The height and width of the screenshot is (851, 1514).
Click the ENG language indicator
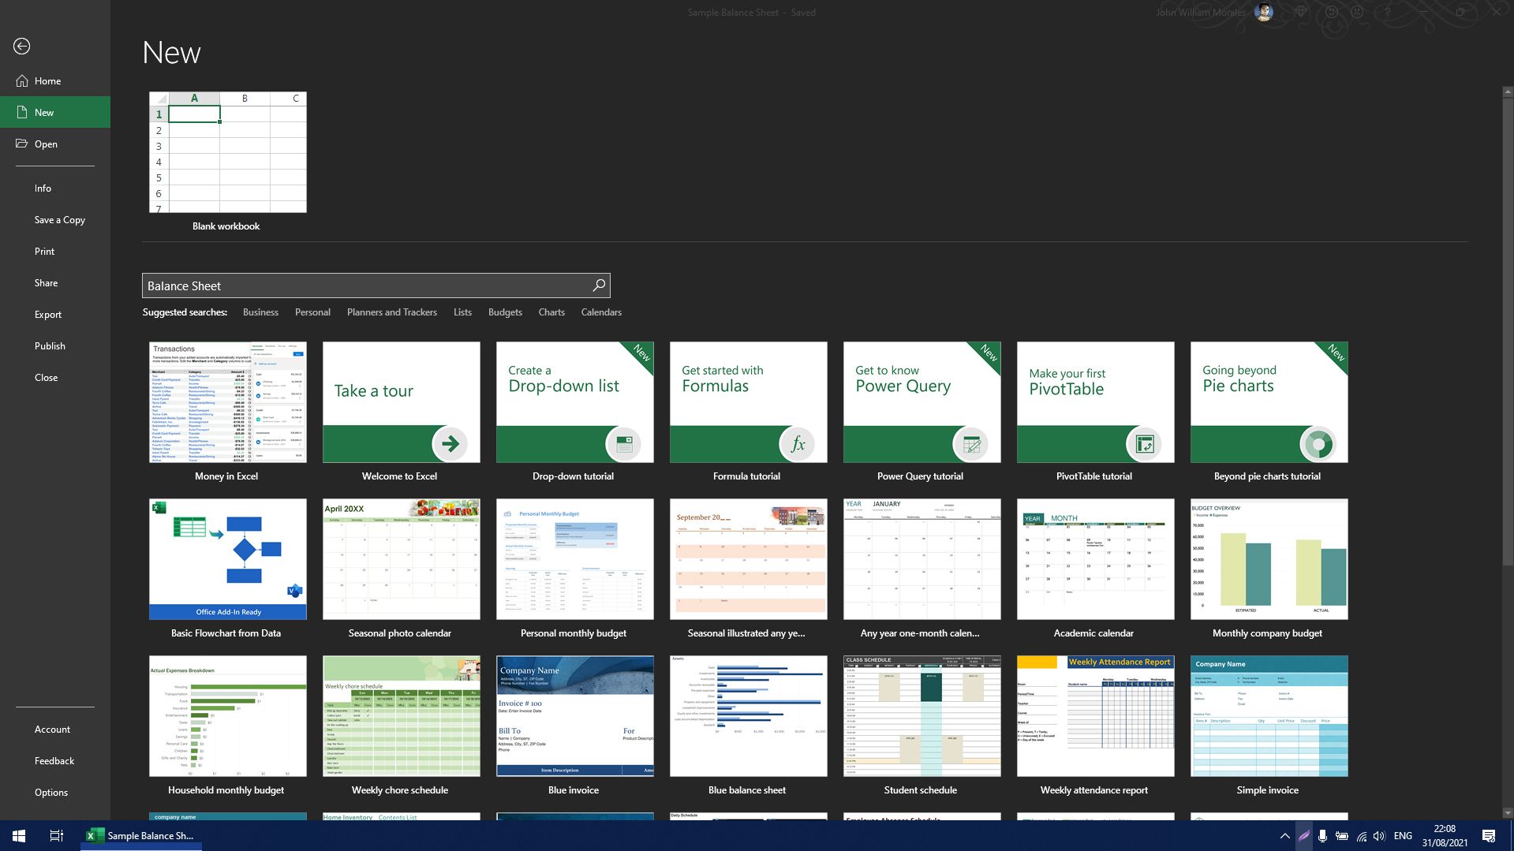click(1403, 835)
